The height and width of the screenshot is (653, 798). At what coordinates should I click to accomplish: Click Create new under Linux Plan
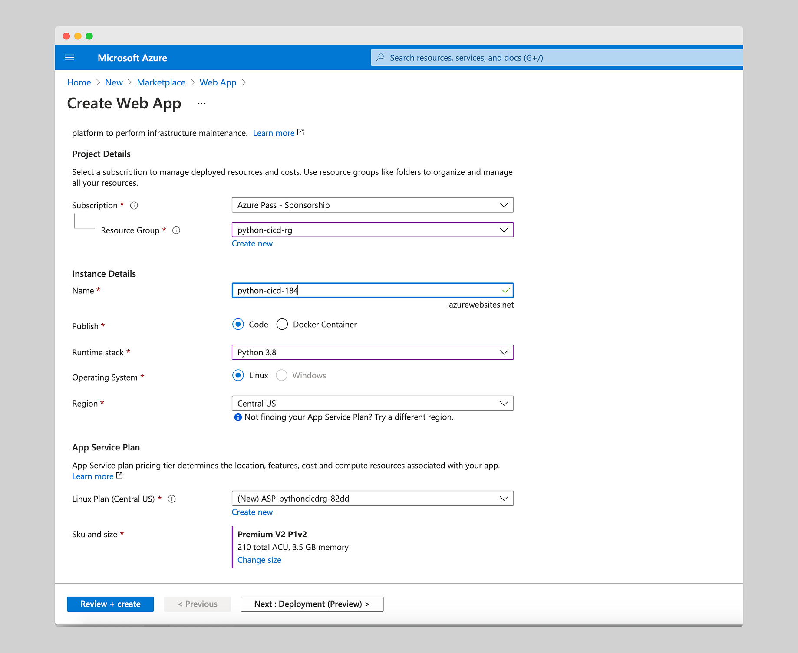[x=252, y=512]
